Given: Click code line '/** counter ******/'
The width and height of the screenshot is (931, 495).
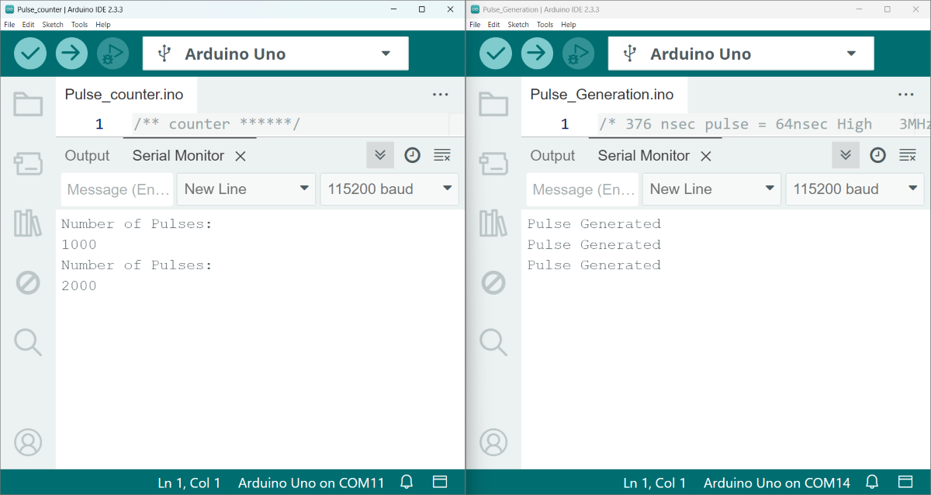Looking at the screenshot, I should pos(216,124).
